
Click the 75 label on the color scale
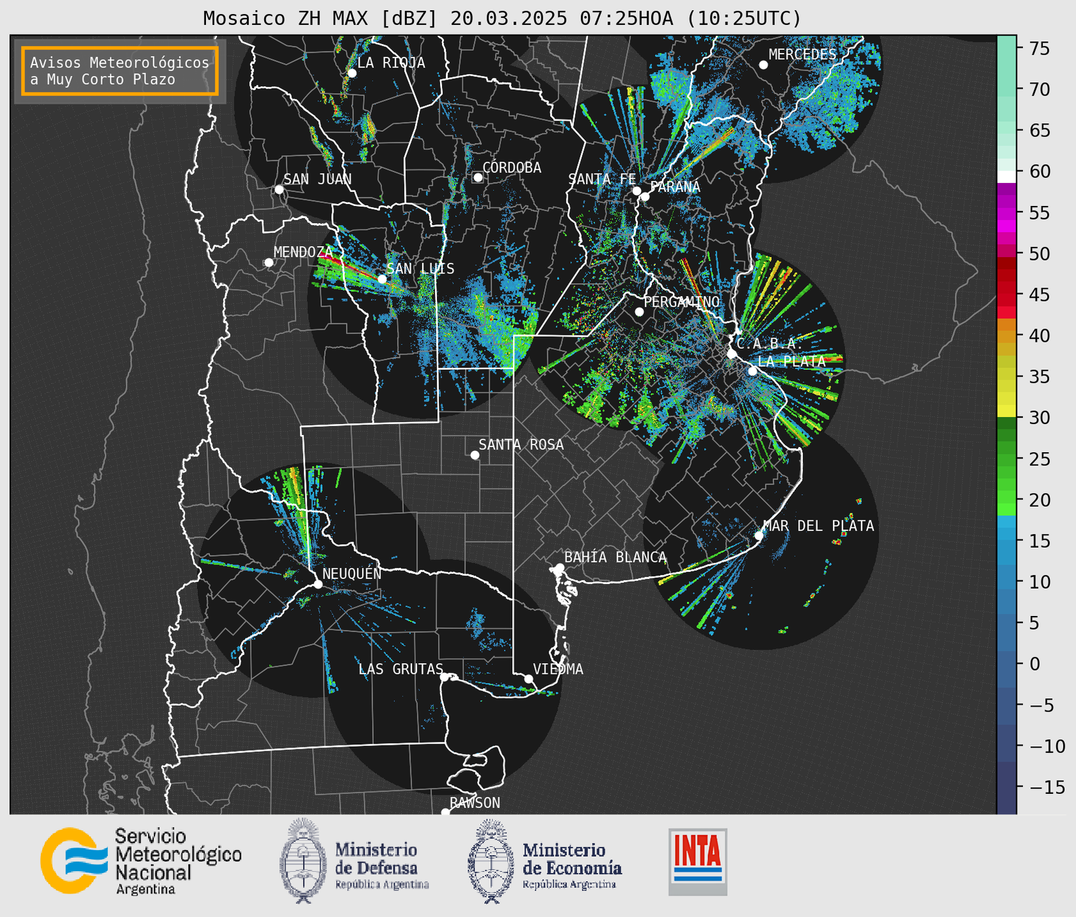1039,48
